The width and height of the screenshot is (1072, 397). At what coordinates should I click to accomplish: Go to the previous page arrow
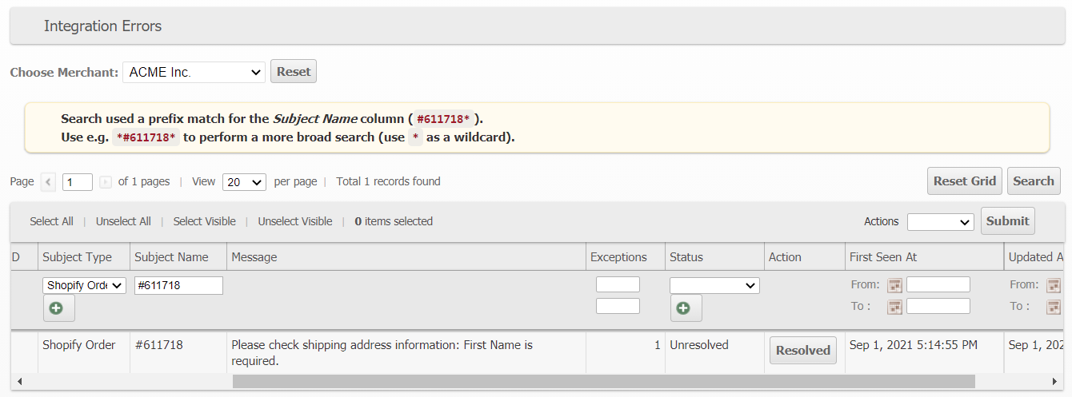(x=49, y=182)
